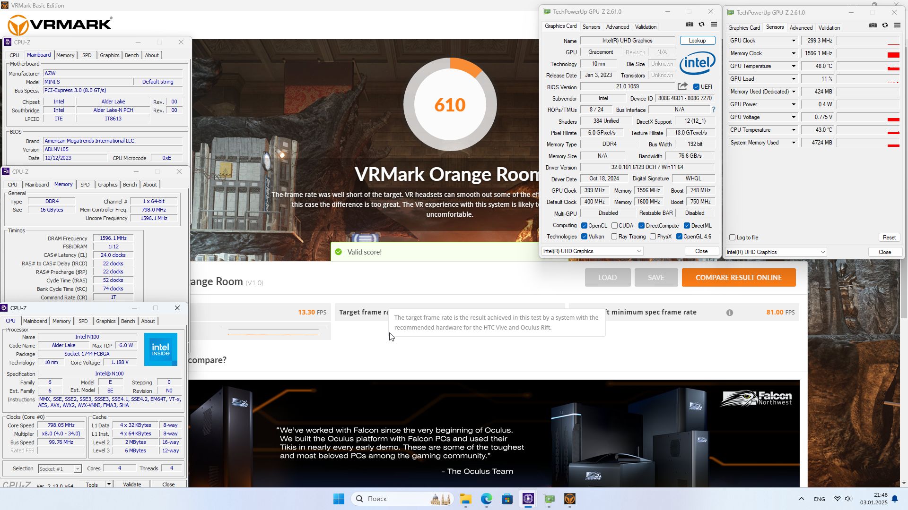
Task: Toggle Ray Tracing checkbox
Action: 614,237
